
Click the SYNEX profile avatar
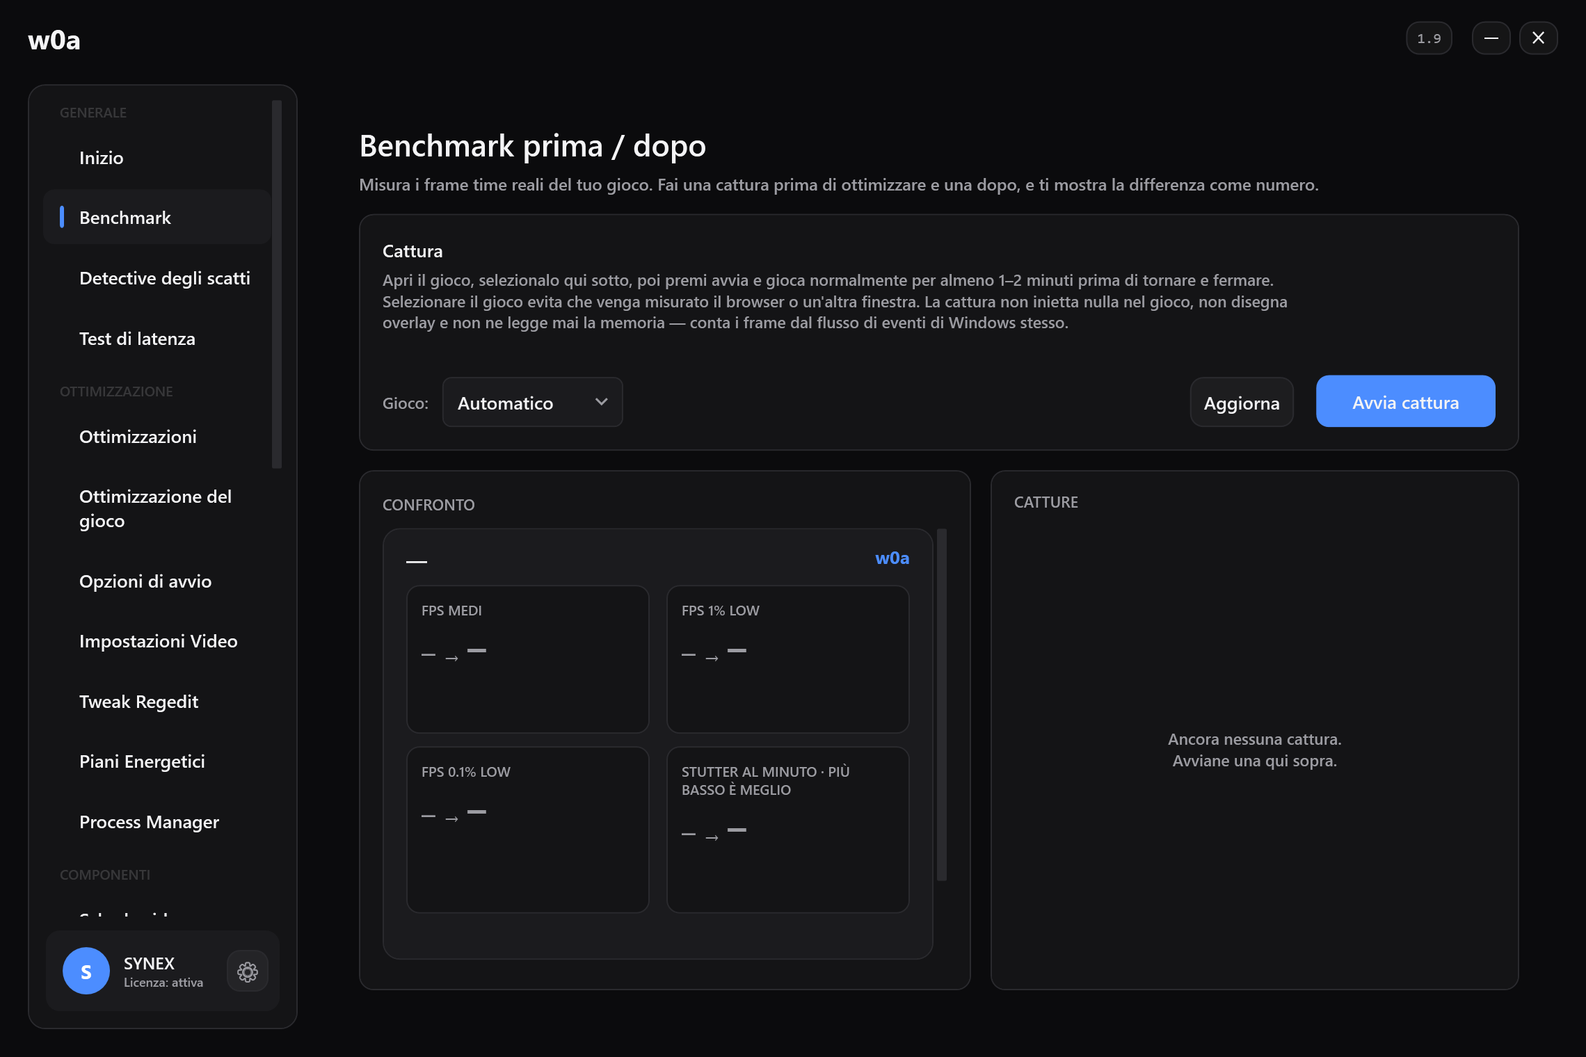coord(86,971)
